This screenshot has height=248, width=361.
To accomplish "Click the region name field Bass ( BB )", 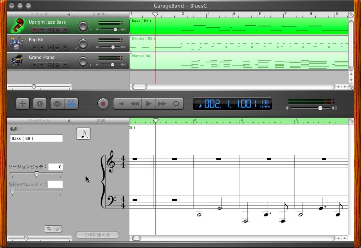I will tap(36, 138).
